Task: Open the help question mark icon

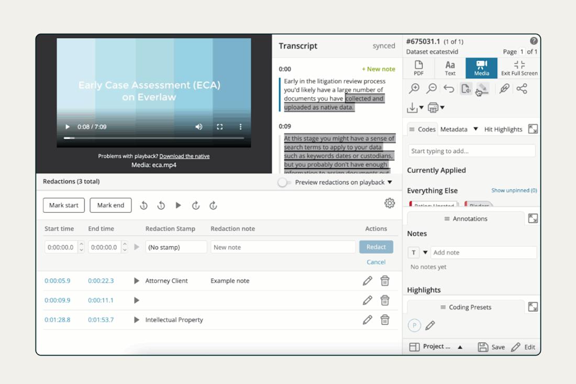Action: 534,41
